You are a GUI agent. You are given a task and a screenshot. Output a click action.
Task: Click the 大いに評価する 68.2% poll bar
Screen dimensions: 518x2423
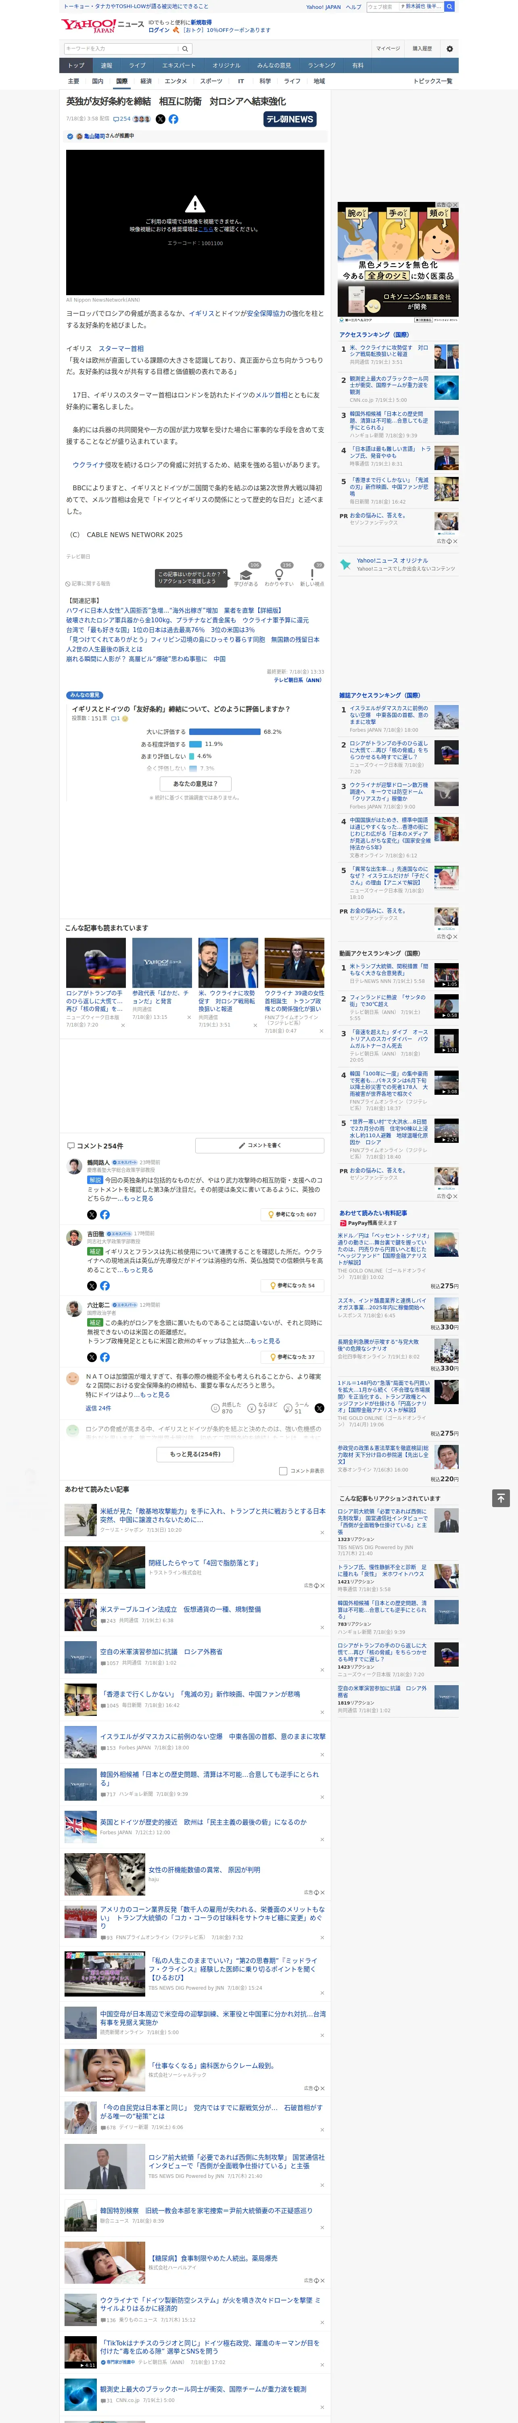[225, 732]
